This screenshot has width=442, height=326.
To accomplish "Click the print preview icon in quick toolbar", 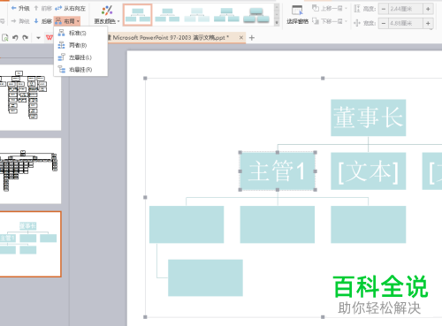I will pyautogui.click(x=5, y=38).
